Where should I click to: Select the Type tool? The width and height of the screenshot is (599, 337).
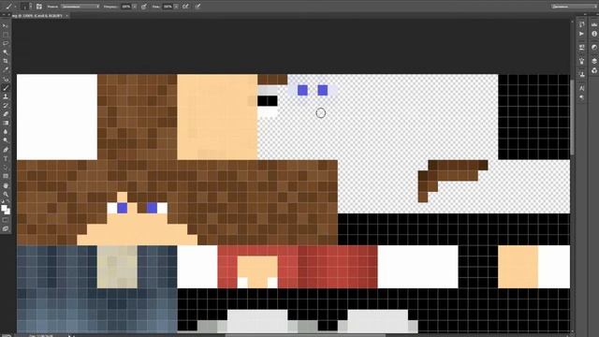click(x=6, y=158)
